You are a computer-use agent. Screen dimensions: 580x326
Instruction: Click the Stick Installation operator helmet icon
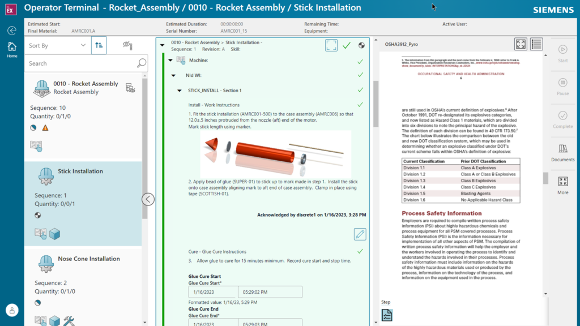pos(46,176)
